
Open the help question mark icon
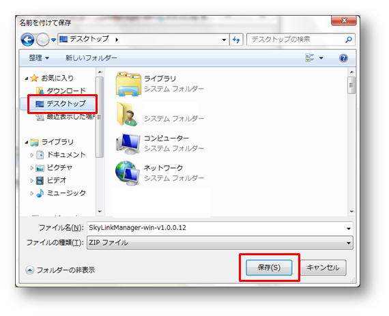tap(343, 58)
